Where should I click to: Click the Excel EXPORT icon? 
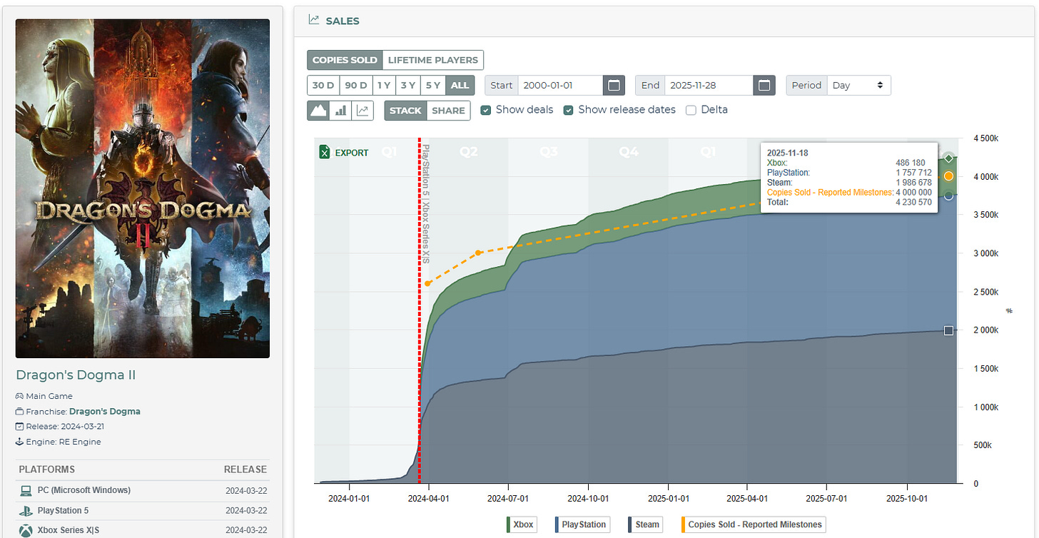pyautogui.click(x=325, y=152)
